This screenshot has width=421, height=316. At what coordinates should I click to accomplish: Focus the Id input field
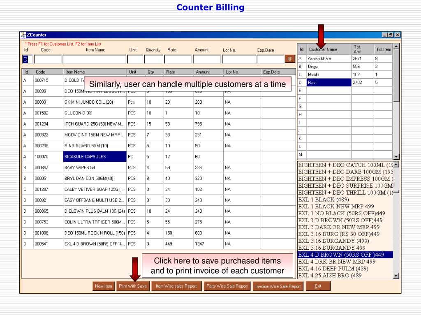27,59
